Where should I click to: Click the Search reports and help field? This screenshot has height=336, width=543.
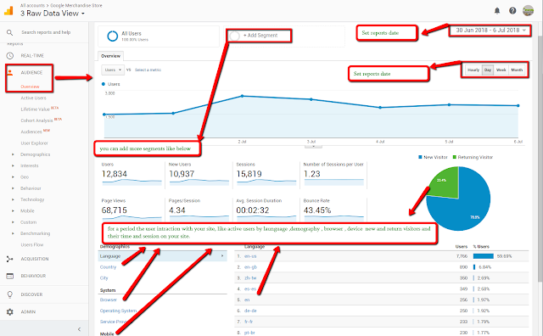point(46,32)
